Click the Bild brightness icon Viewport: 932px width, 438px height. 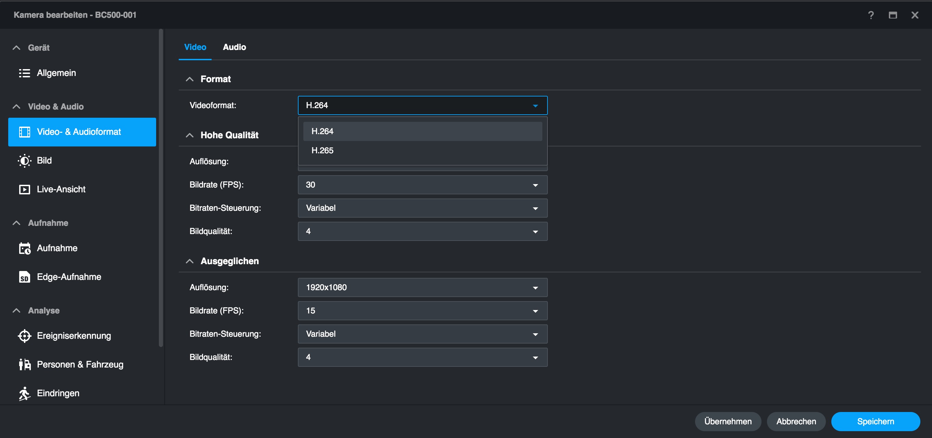[x=24, y=160]
